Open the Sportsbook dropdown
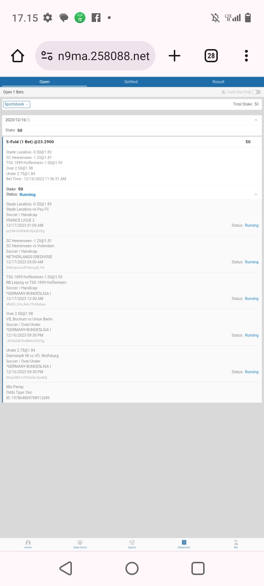This screenshot has height=586, width=264. coord(17,104)
